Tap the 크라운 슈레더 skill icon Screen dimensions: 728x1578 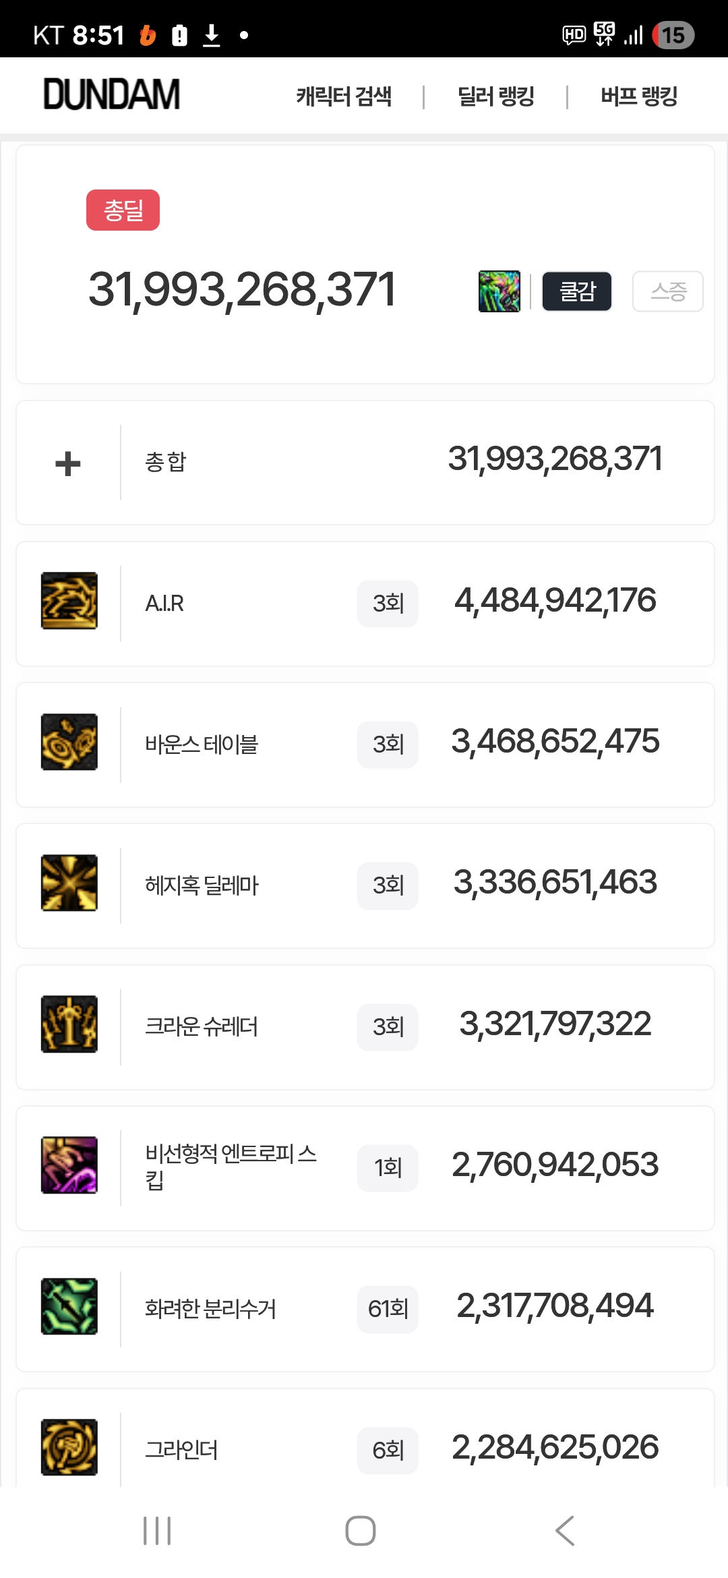point(69,1024)
